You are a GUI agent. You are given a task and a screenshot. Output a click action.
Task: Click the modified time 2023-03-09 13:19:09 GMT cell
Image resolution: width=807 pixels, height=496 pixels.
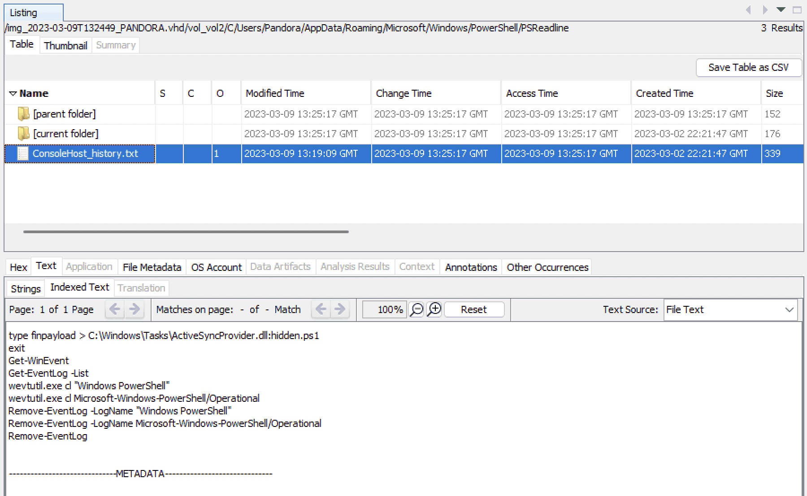tap(306, 153)
